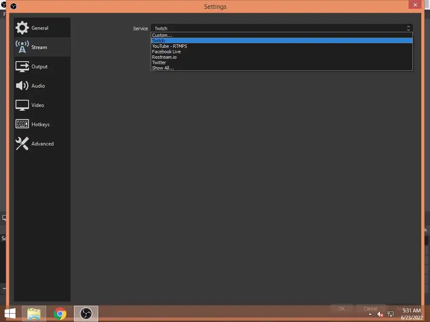Open Advanced tools settings
The height and width of the screenshot is (322, 430).
(x=42, y=143)
